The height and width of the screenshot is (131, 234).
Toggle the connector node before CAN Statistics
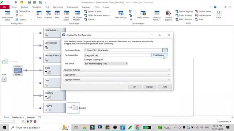[x=40, y=33]
